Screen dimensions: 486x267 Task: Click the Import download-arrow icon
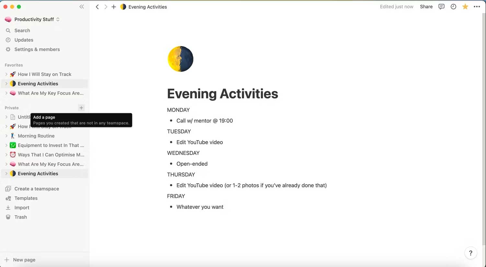tap(8, 208)
